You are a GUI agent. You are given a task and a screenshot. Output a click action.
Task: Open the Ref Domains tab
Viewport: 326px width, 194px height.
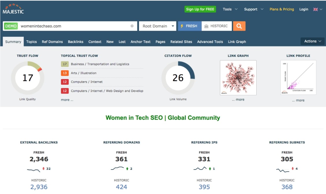click(52, 42)
